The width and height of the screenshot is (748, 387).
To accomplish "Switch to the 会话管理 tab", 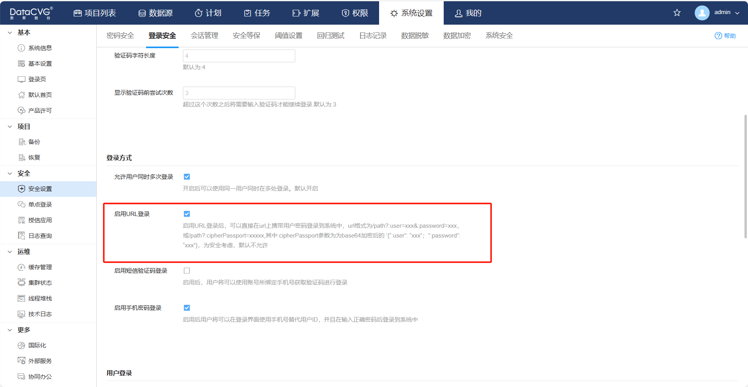I will [204, 35].
